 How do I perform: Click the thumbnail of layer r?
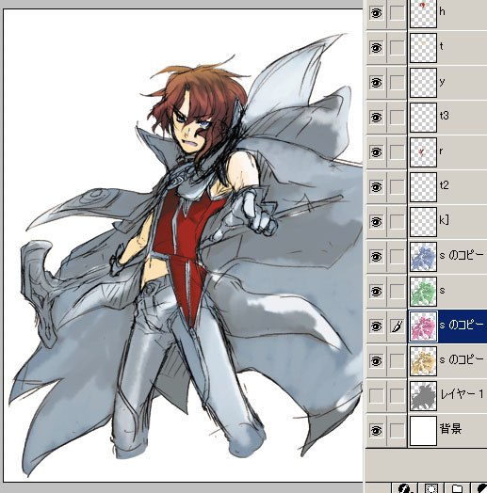click(423, 152)
